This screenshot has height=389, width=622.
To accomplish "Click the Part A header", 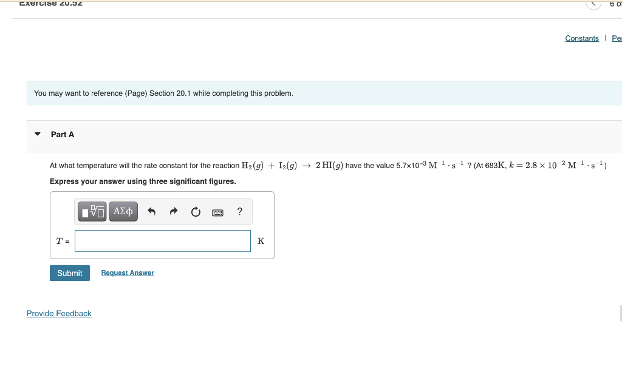I will point(63,134).
